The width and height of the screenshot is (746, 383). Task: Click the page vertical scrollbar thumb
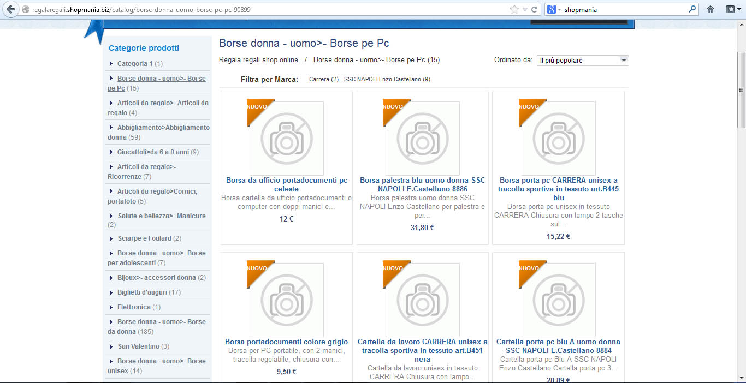click(x=741, y=89)
